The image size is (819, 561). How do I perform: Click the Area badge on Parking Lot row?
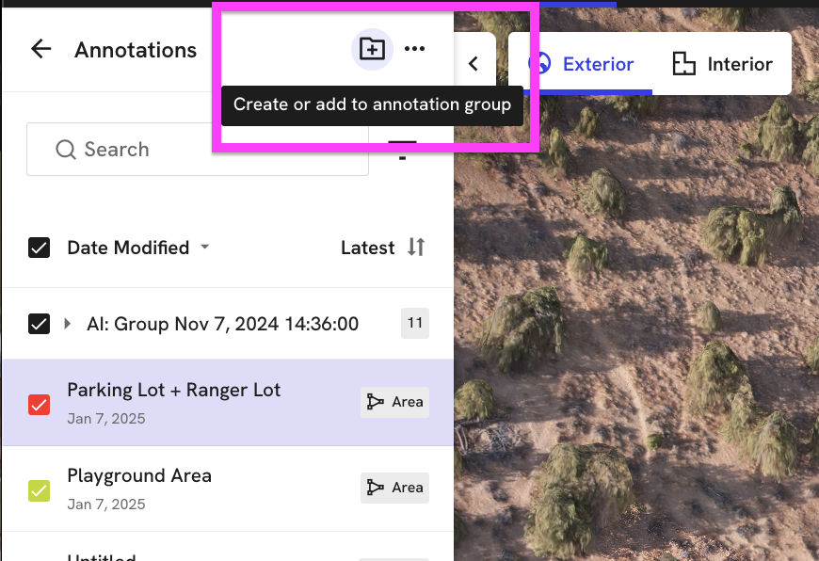(394, 402)
